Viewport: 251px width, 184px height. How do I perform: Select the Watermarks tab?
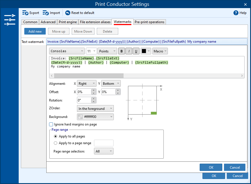tap(122, 22)
